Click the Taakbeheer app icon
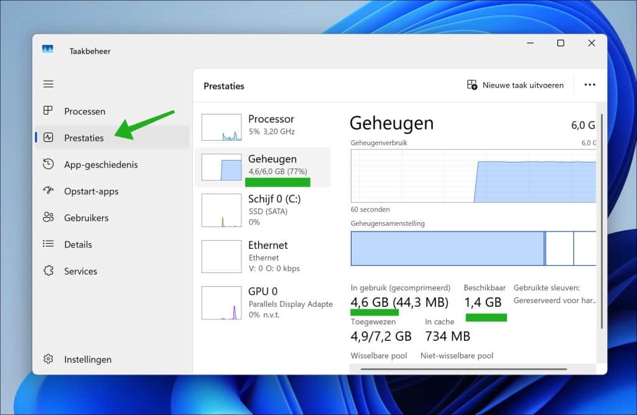Viewport: 637px width, 415px height. (x=47, y=50)
